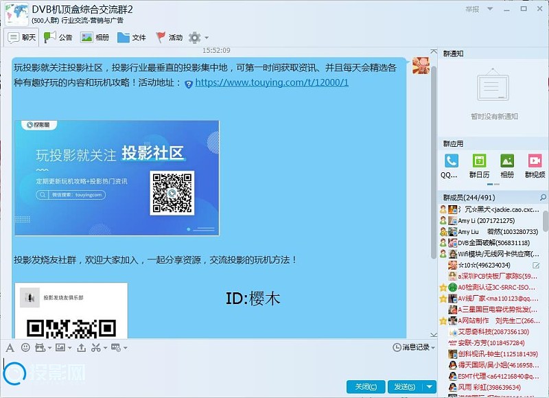Open the QQ phone app
This screenshot has height=398, width=549.
coord(451,161)
